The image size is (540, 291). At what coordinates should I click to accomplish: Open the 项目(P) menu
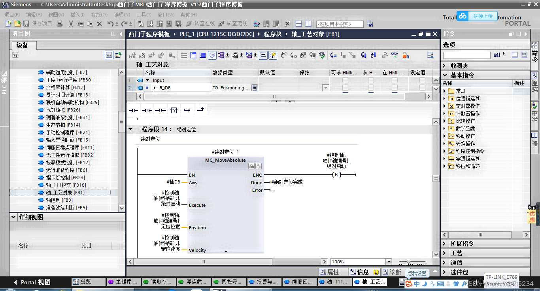(x=12, y=15)
